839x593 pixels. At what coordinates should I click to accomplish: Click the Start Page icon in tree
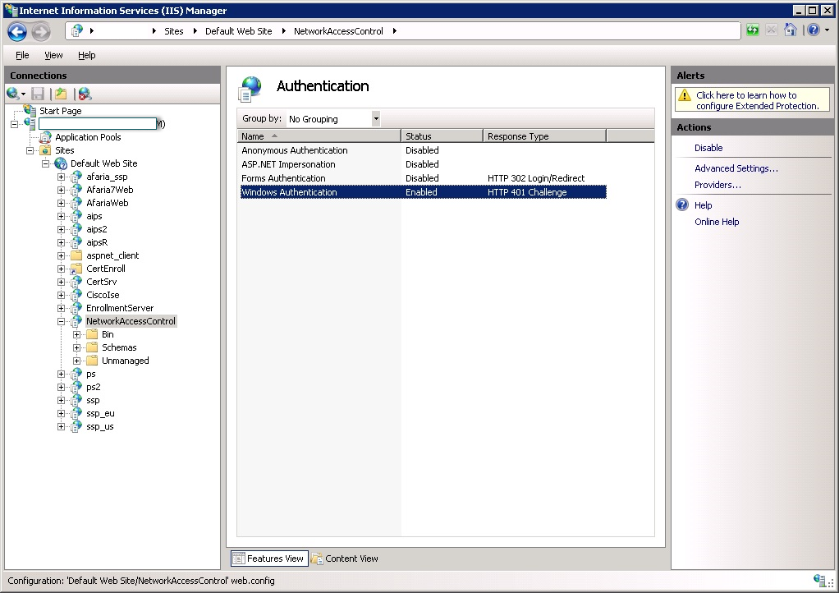point(30,110)
